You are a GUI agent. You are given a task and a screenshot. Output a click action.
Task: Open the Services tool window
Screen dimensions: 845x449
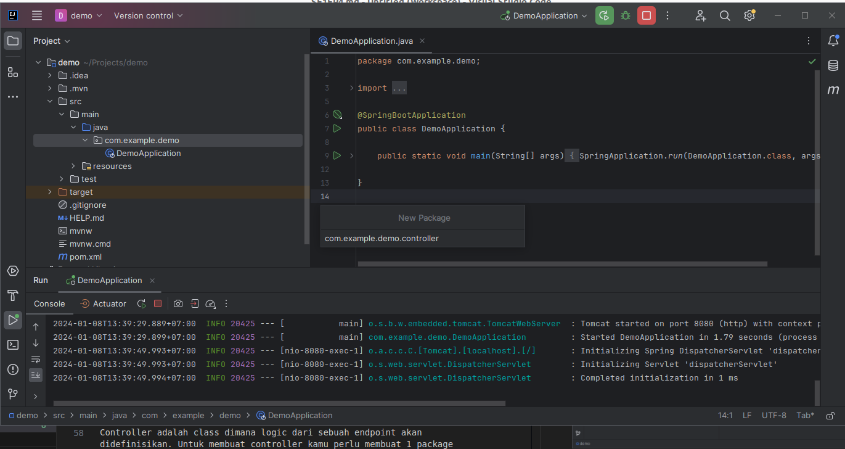(13, 271)
